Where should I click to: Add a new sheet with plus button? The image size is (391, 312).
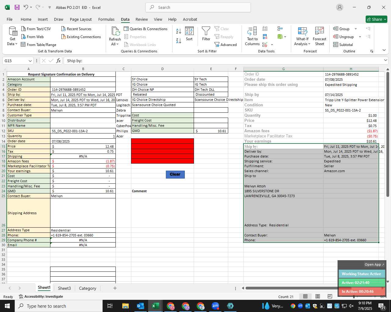pos(115,288)
